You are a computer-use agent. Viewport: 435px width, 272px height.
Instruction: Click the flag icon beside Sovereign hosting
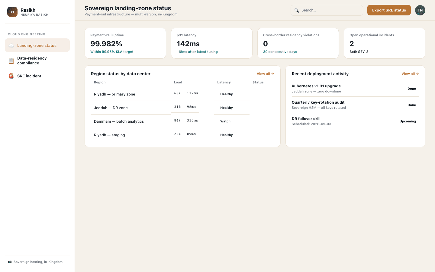pos(10,262)
